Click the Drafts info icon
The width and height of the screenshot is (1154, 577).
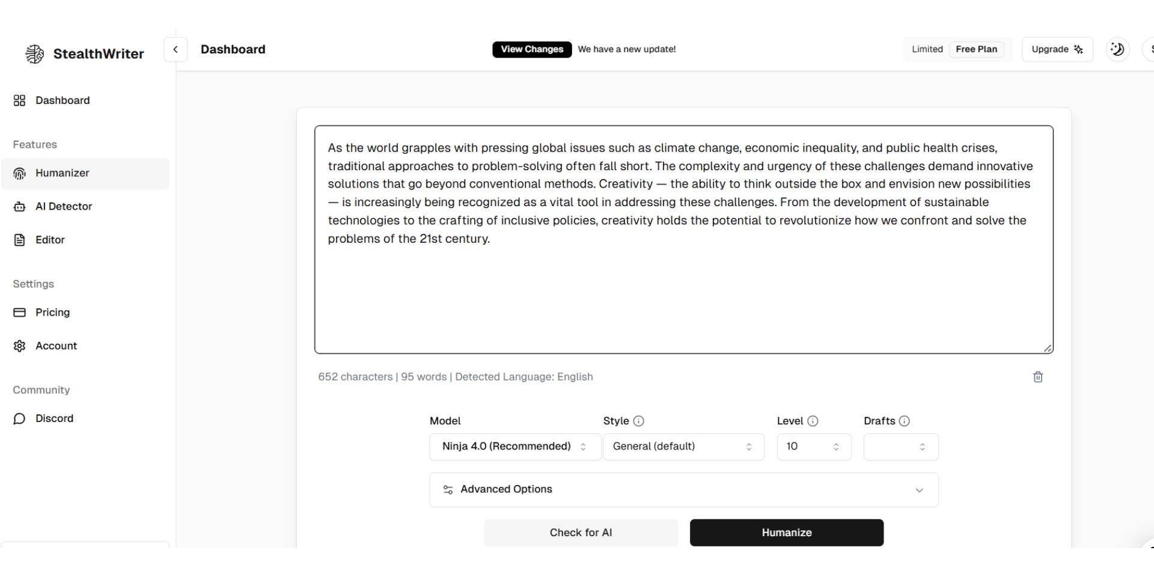[905, 421]
